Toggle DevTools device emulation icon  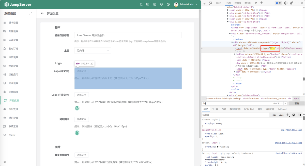(x=210, y=3)
